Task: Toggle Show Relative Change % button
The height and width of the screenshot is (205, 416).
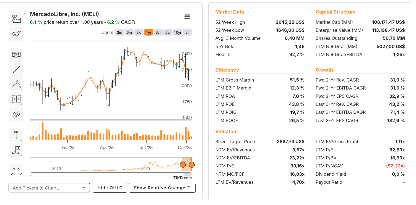Action: pos(162,188)
